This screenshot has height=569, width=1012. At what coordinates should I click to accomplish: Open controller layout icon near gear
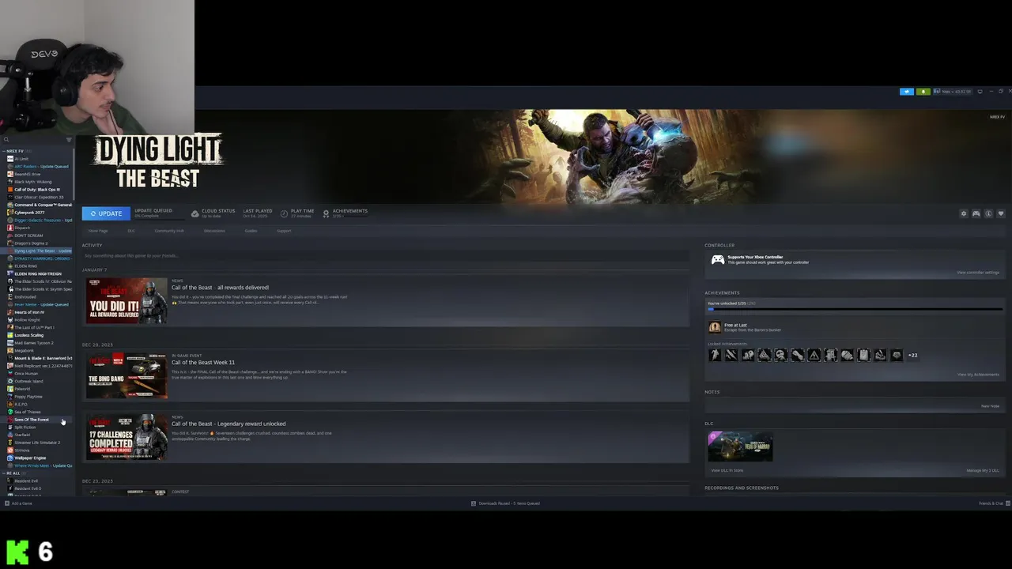click(x=976, y=213)
